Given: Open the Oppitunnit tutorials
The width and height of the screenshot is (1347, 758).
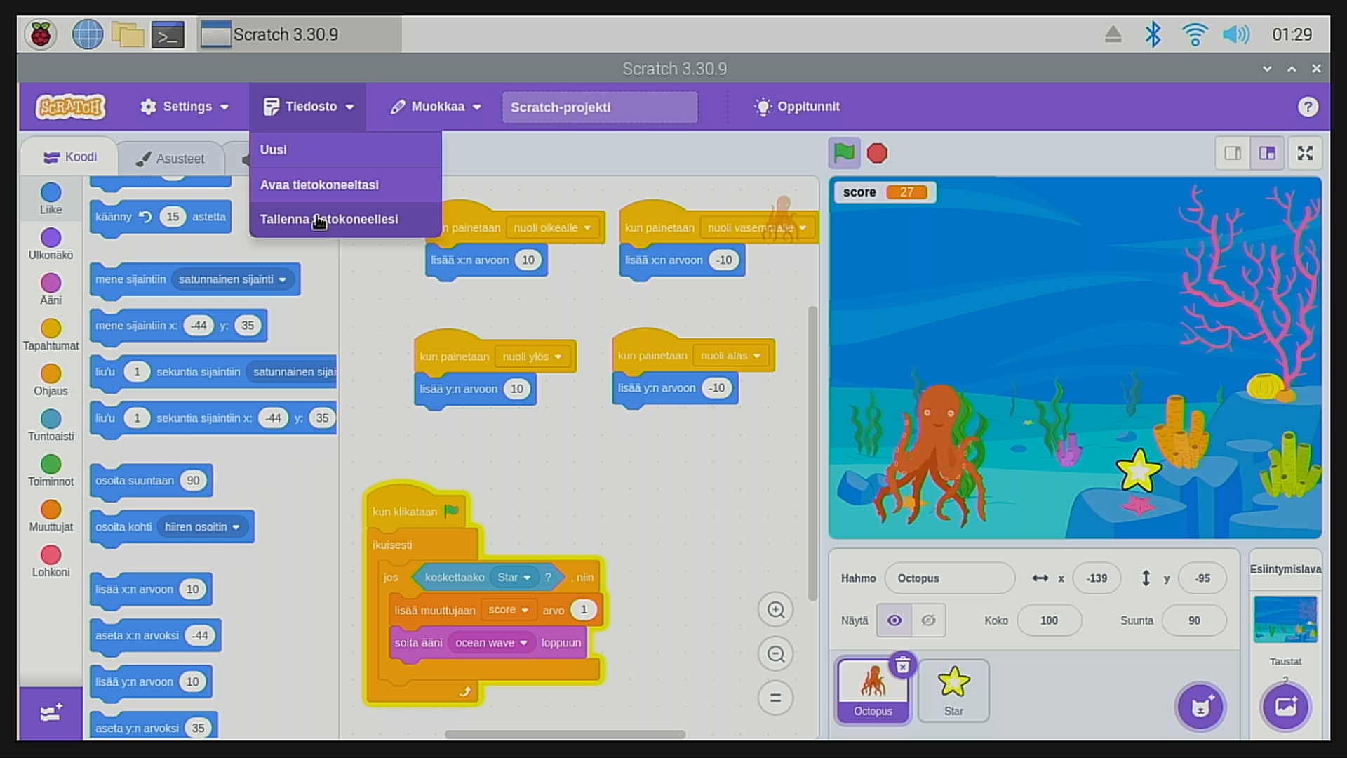Looking at the screenshot, I should (x=796, y=107).
